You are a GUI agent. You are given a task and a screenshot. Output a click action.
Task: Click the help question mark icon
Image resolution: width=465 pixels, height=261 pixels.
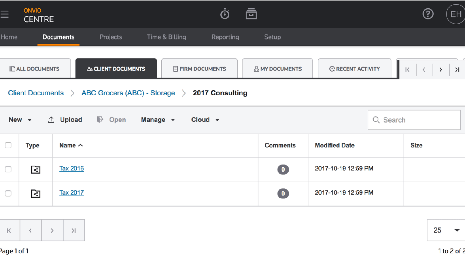pos(428,14)
